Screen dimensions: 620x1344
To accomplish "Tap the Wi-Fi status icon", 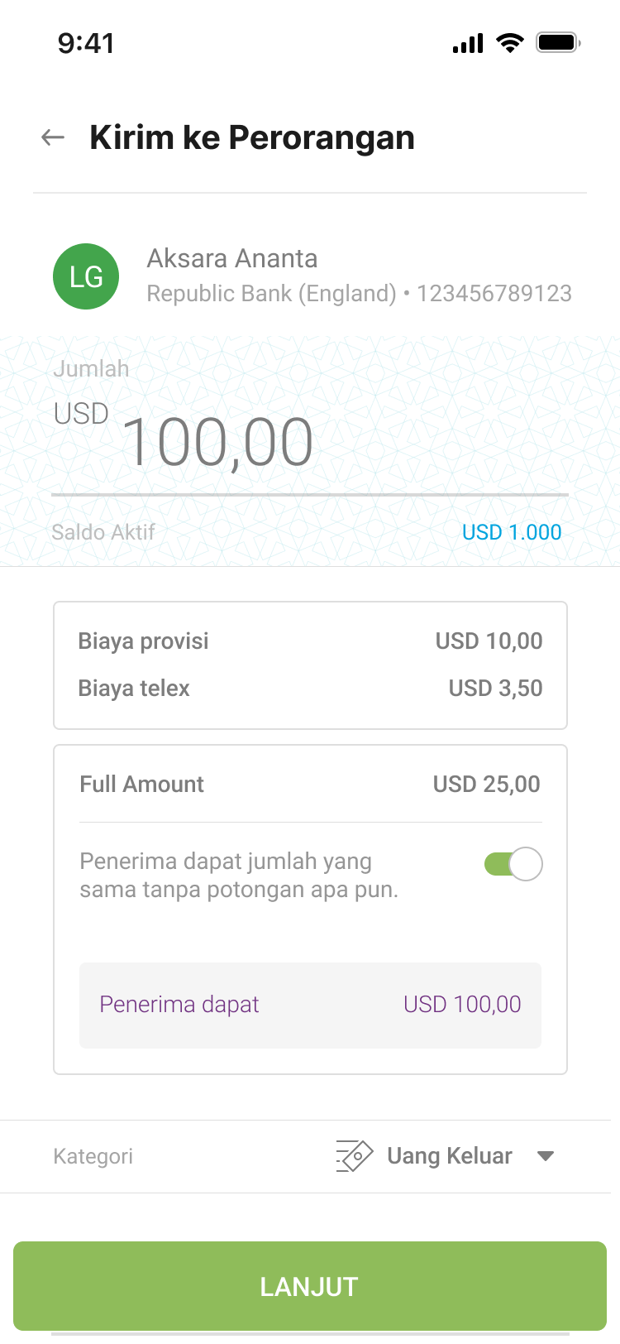I will tap(510, 43).
